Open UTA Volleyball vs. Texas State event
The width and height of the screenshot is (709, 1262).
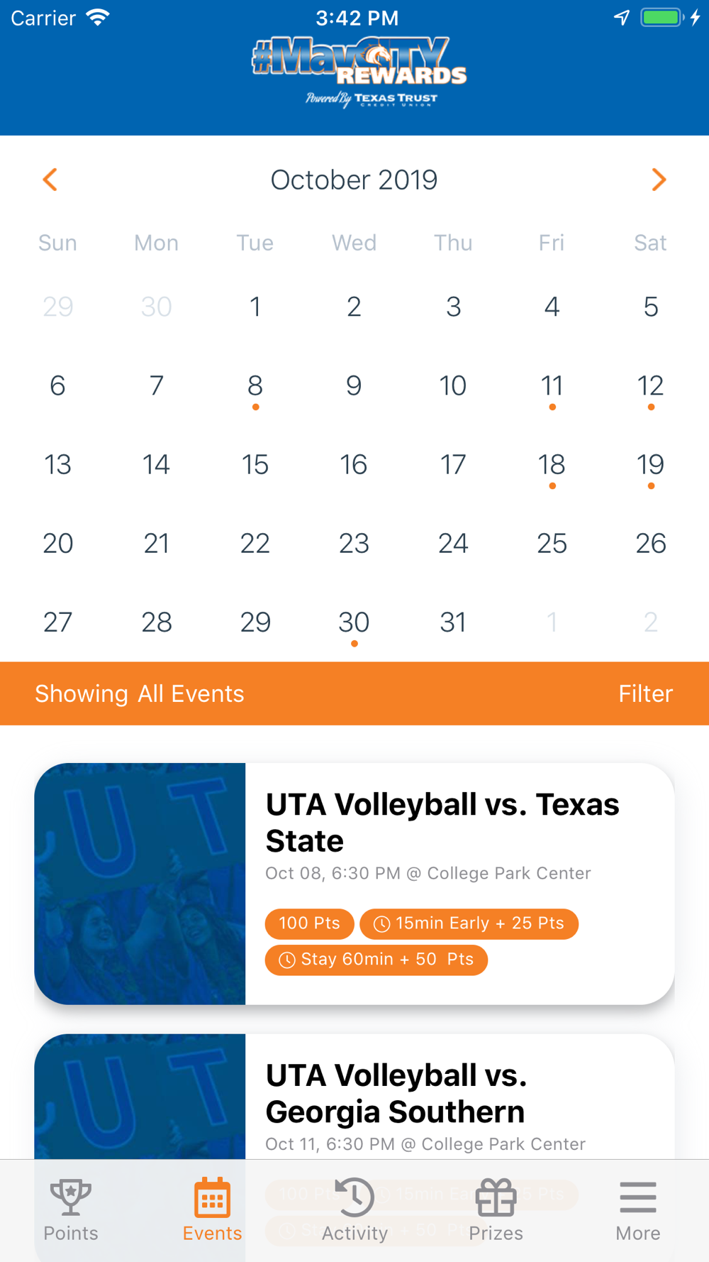(354, 884)
